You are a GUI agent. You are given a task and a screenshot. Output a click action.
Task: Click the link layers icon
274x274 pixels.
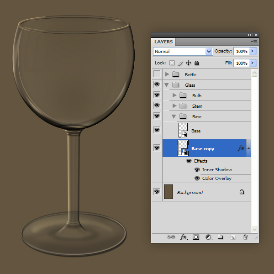coord(171,237)
